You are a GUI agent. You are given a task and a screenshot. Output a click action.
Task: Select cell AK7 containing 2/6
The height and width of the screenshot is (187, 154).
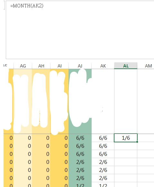[x=103, y=178]
